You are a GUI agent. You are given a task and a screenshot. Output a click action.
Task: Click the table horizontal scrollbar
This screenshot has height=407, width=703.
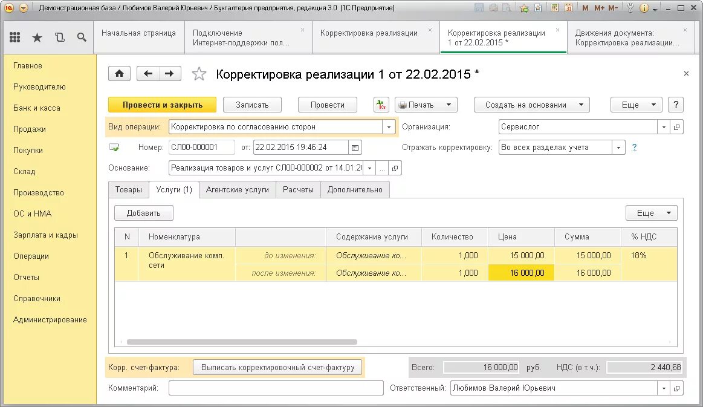pos(242,342)
